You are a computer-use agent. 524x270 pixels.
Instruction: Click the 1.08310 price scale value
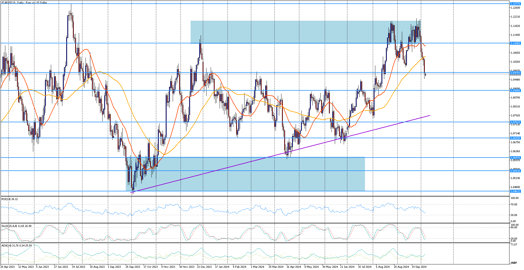pos(515,106)
